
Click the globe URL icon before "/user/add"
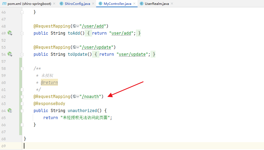click(x=74, y=26)
